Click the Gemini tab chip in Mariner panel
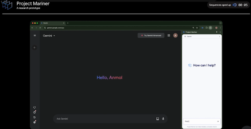 click(188, 36)
